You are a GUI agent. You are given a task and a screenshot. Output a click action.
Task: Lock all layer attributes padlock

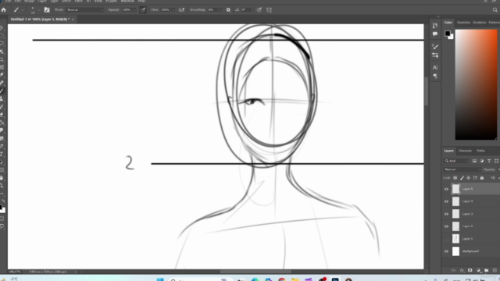point(482,178)
